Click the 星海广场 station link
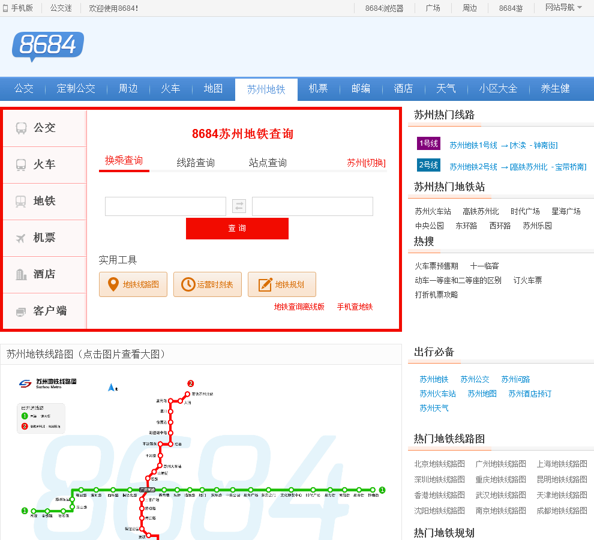The image size is (594, 540). pyautogui.click(x=566, y=211)
